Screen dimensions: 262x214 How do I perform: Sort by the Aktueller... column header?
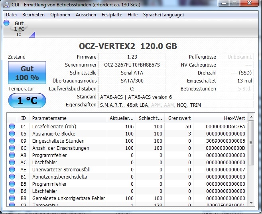tap(122, 118)
